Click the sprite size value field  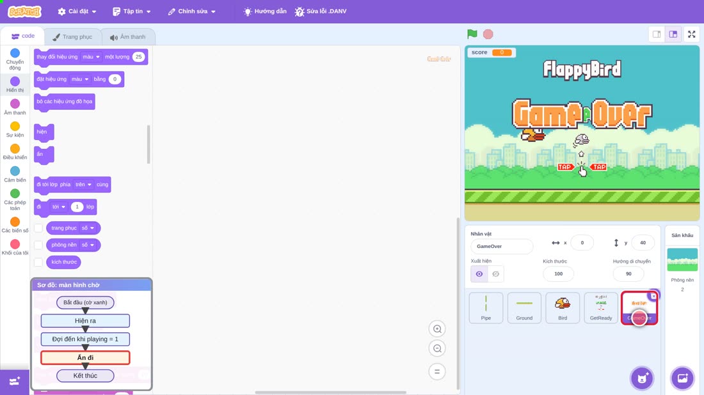click(558, 274)
